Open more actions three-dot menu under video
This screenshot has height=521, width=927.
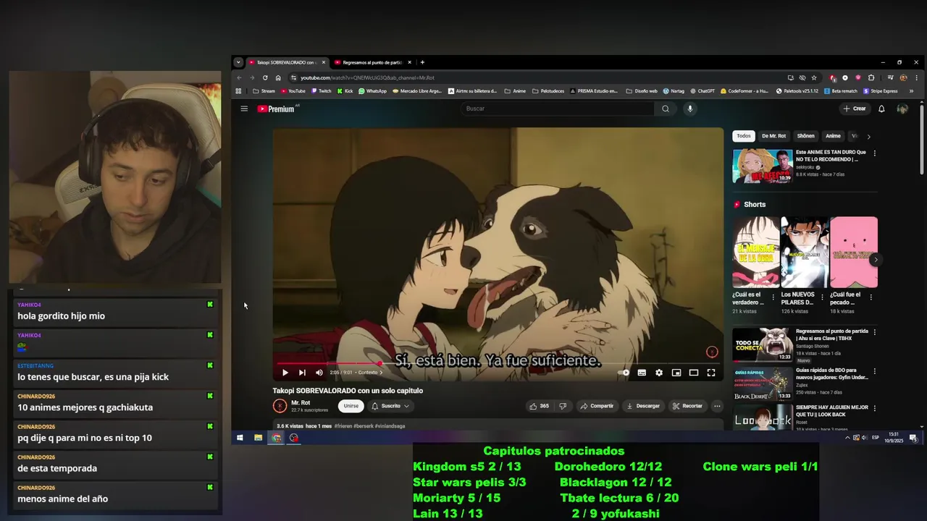point(717,406)
